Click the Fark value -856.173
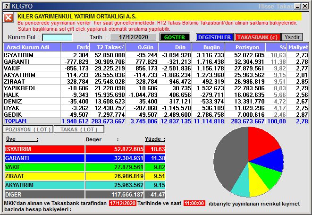 tap(76, 68)
